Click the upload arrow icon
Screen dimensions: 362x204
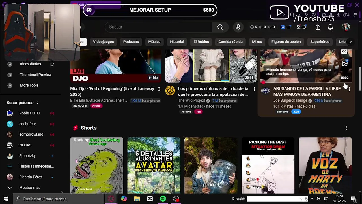318,27
